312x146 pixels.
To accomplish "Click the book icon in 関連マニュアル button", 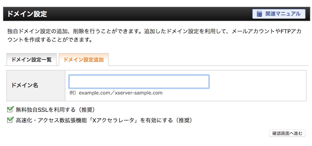I will click(259, 14).
